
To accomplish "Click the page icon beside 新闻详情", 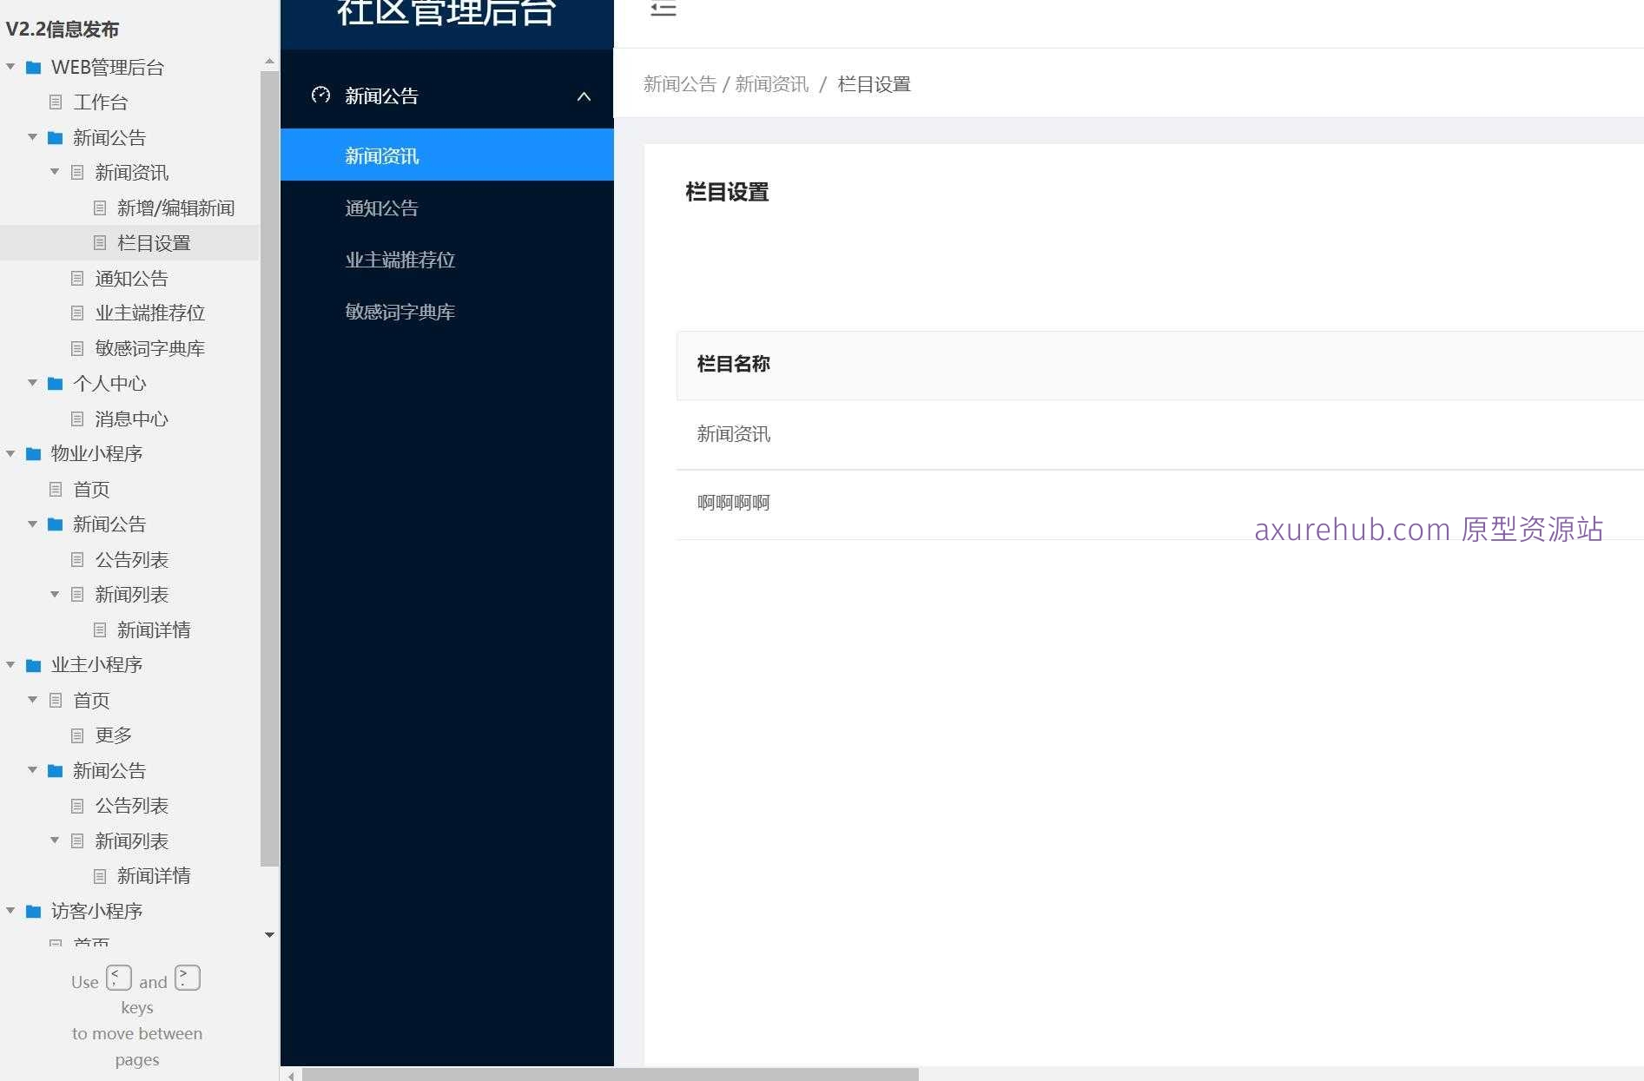I will click(x=99, y=629).
